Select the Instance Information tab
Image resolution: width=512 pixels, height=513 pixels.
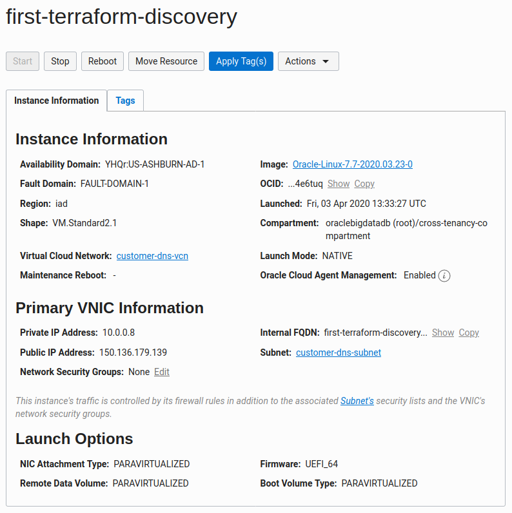pyautogui.click(x=57, y=101)
